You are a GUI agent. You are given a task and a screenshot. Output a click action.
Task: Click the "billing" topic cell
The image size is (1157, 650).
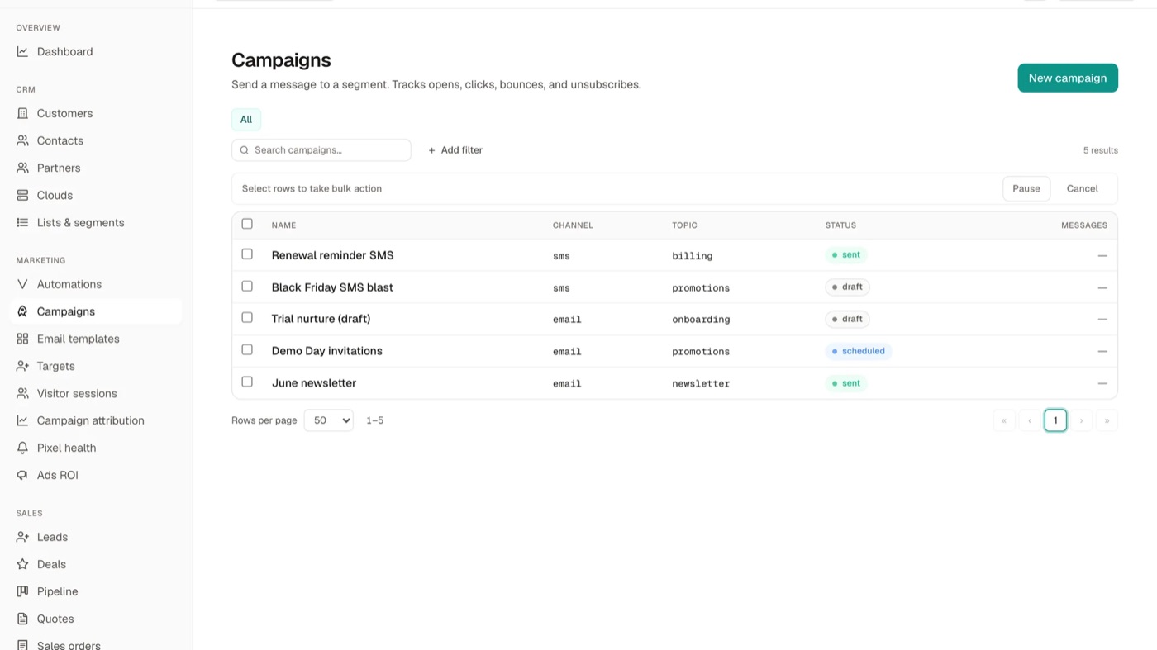point(693,256)
